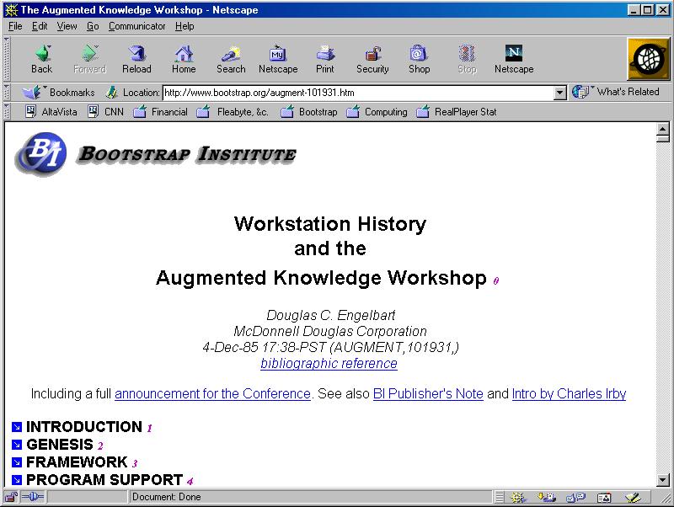Viewport: 674px width, 507px height.
Task: Go Back using the green arrow icon
Action: pos(42,54)
